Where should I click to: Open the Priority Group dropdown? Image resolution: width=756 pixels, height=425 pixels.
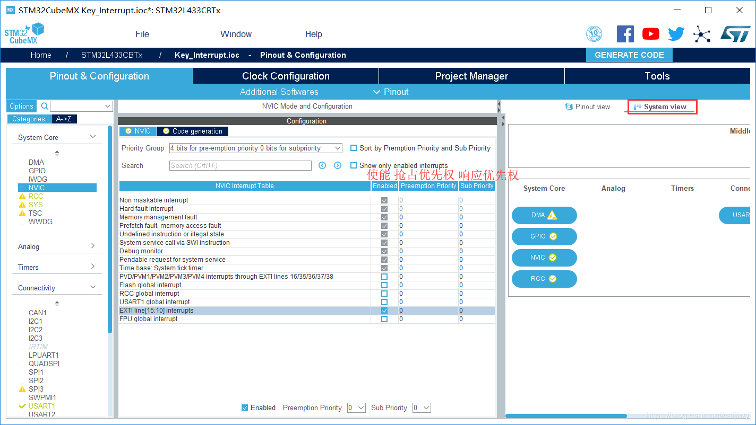255,148
